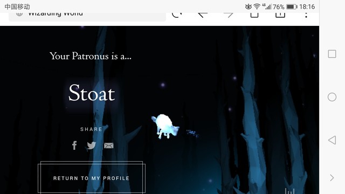
Task: Open the browser three-dot overflow menu
Action: [x=306, y=15]
